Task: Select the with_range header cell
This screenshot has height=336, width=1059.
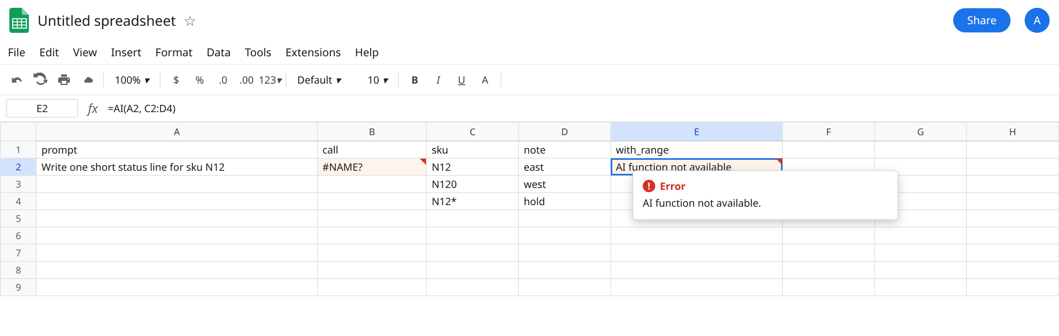Action: pyautogui.click(x=696, y=150)
